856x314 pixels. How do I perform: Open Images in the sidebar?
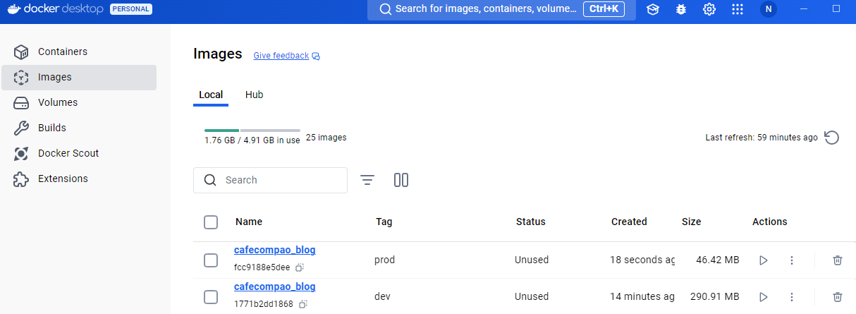click(79, 78)
